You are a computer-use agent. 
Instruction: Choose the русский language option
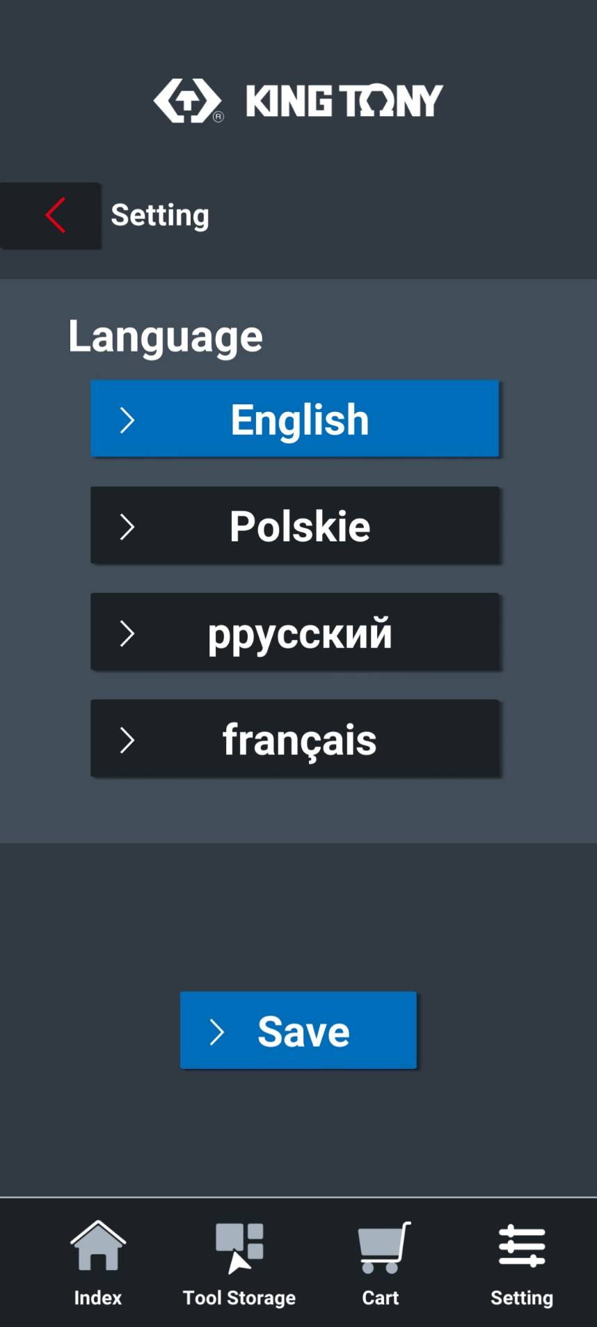tap(299, 633)
